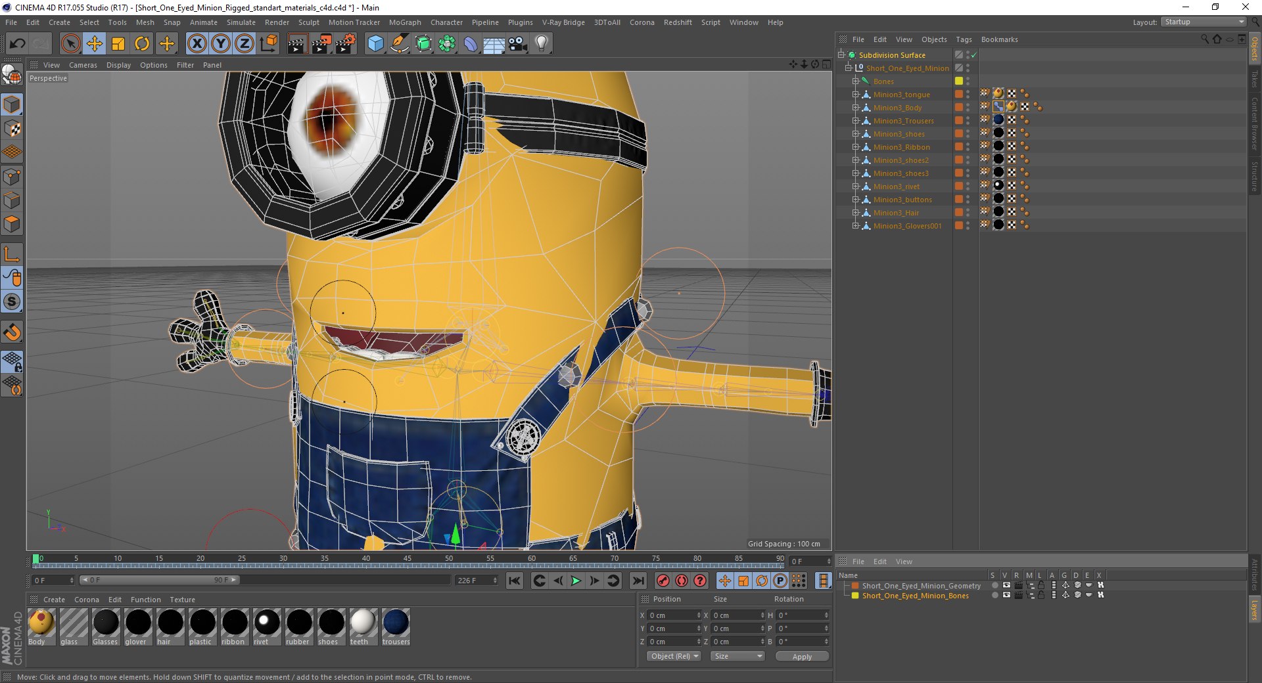Viewport: 1262px width, 683px height.
Task: Click Make Editable icon in left sidebar
Action: [x=12, y=76]
